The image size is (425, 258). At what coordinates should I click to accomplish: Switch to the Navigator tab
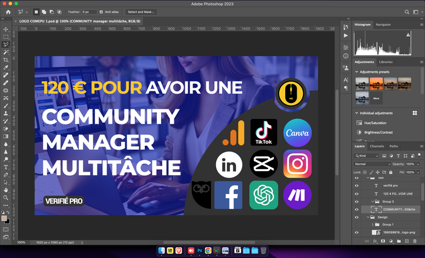click(x=383, y=25)
